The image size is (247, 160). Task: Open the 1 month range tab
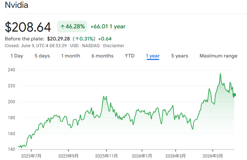[70, 56]
